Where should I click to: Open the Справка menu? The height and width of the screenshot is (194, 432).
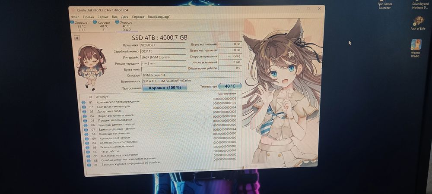pyautogui.click(x=138, y=17)
